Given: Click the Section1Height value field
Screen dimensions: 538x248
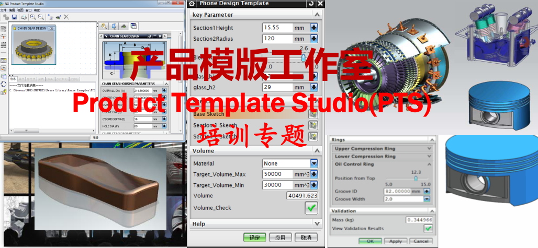Looking at the screenshot, I should point(278,28).
